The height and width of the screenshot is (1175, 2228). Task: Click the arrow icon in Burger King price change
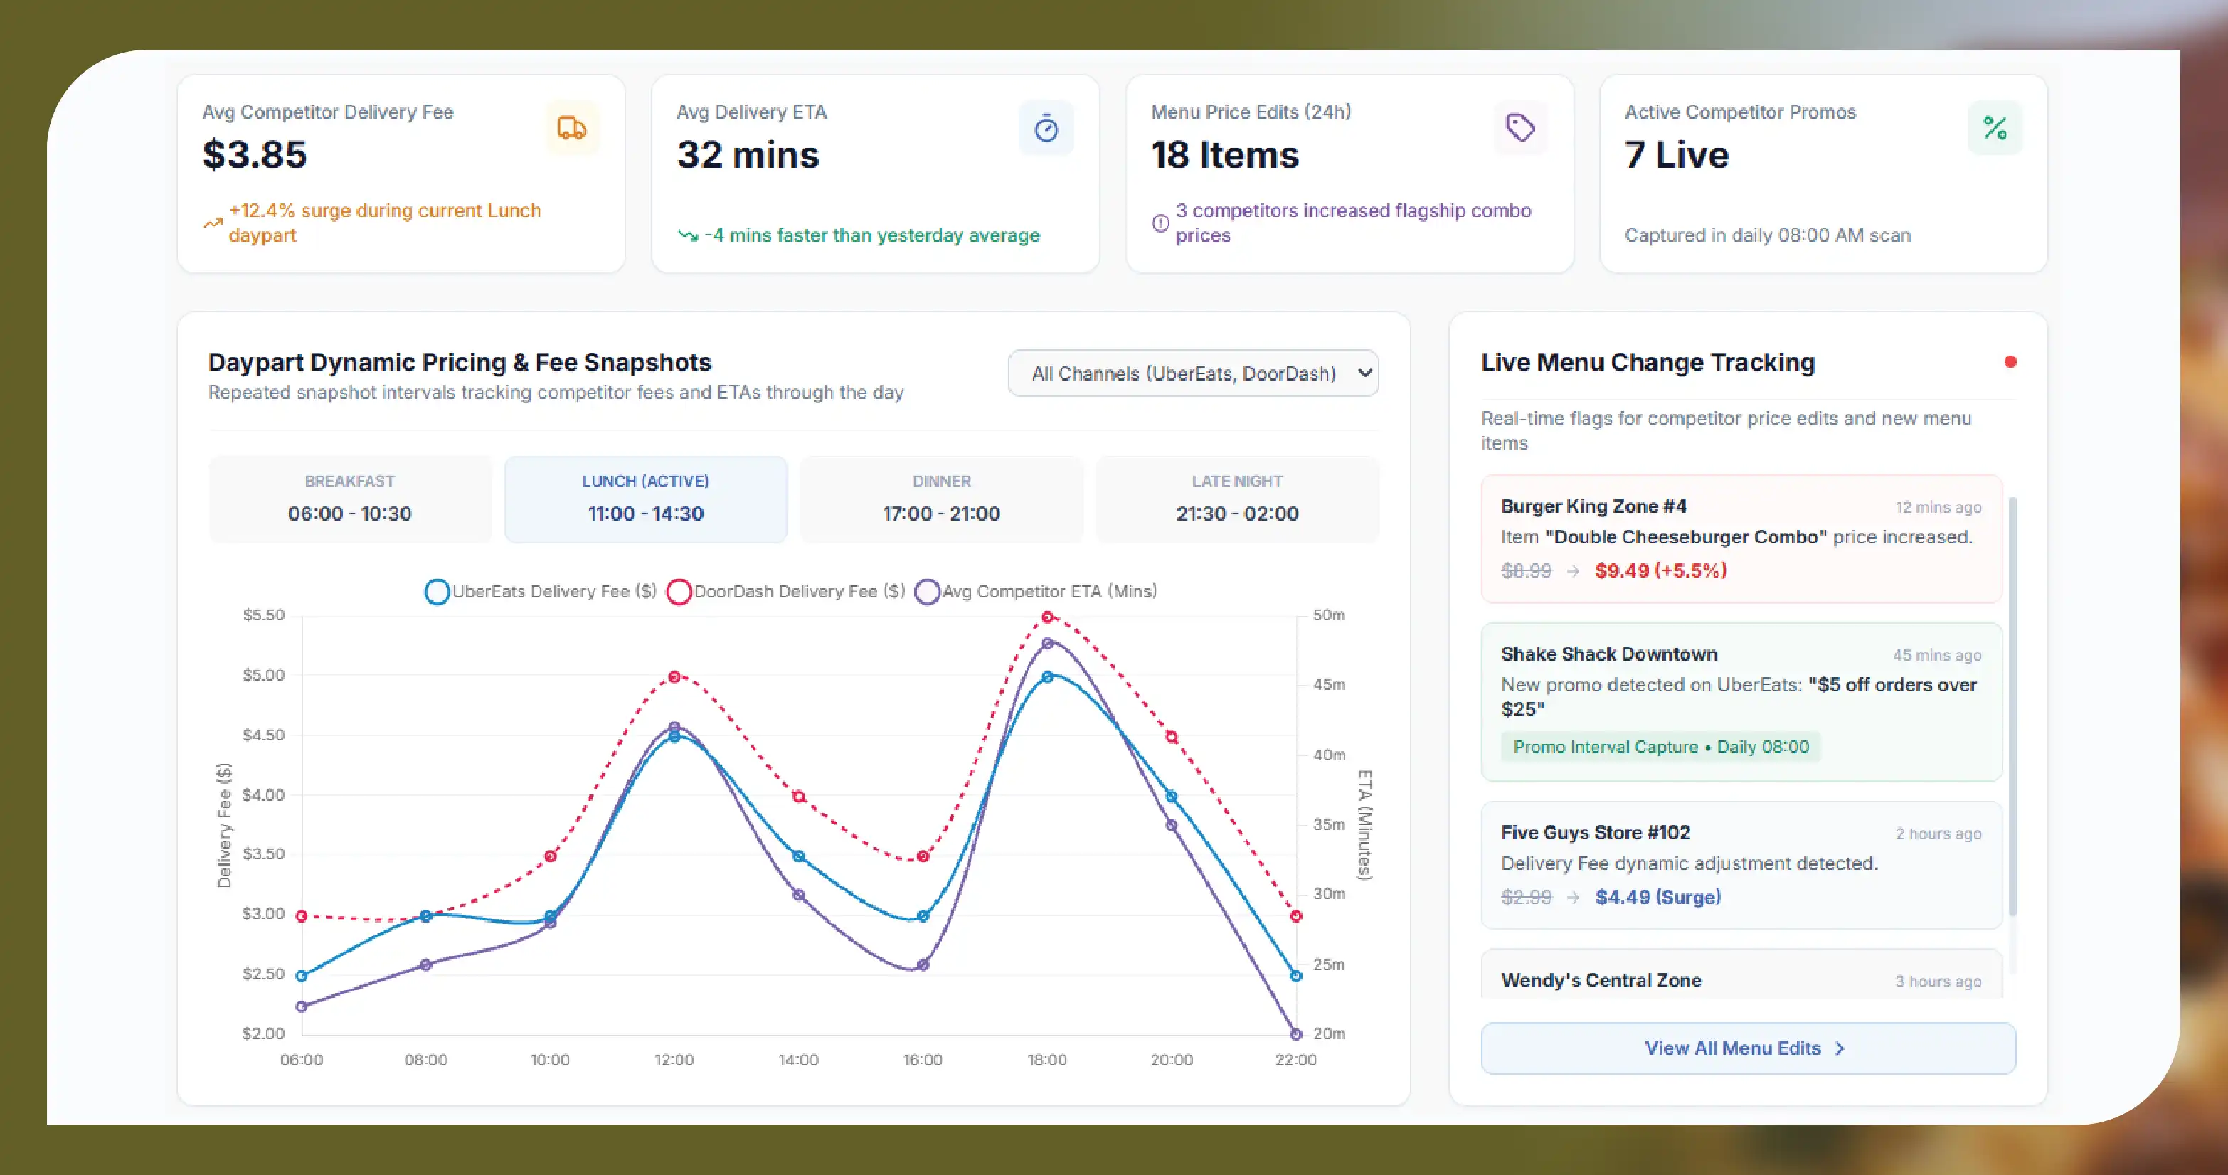point(1574,572)
